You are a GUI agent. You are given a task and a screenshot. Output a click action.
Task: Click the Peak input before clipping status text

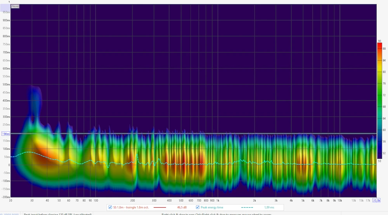pos(58,213)
